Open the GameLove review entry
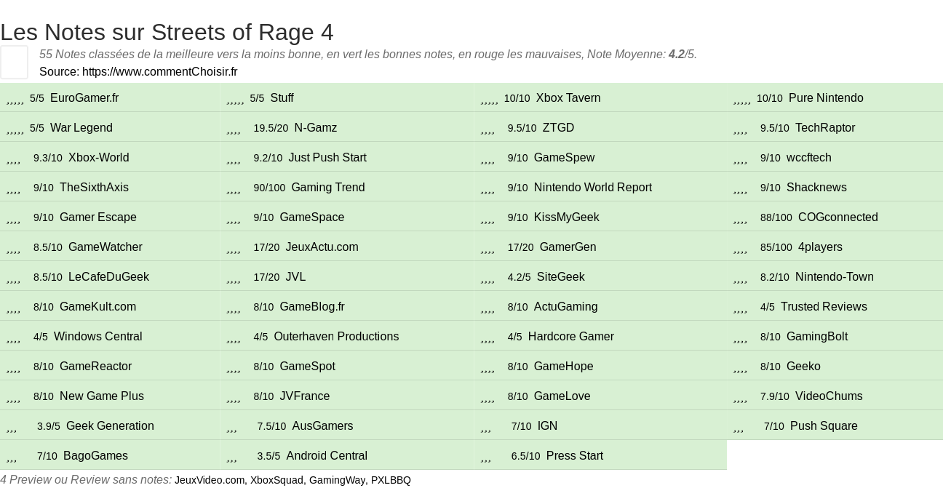The width and height of the screenshot is (943, 488). click(600, 396)
